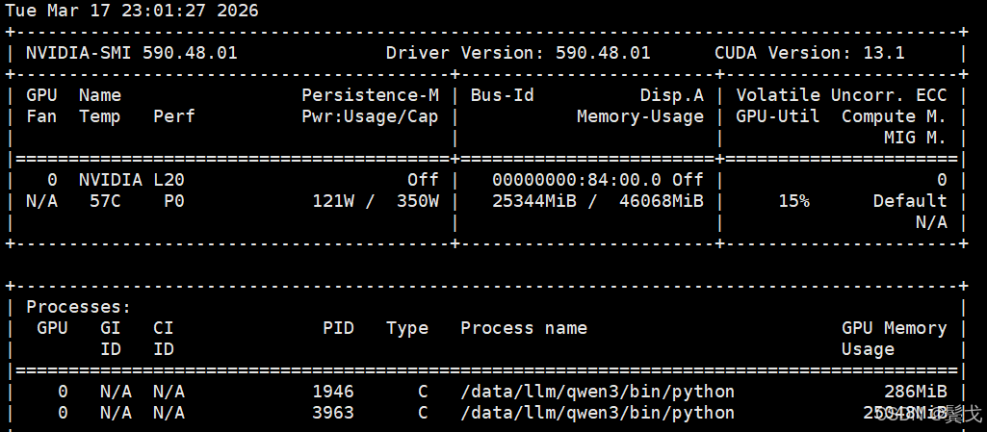
Task: Click the P0 performance state
Action: 173,201
